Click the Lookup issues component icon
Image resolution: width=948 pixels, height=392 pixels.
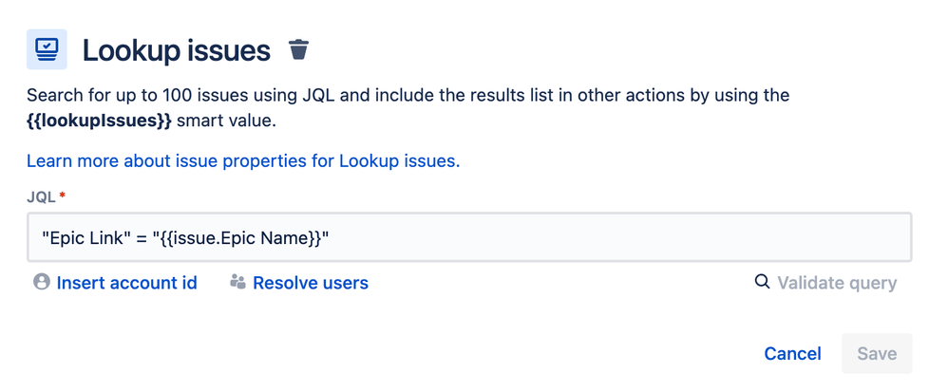[47, 49]
